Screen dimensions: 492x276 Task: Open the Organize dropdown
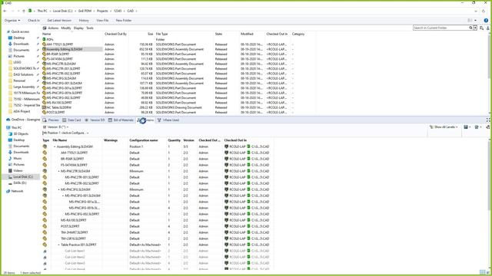(x=12, y=21)
